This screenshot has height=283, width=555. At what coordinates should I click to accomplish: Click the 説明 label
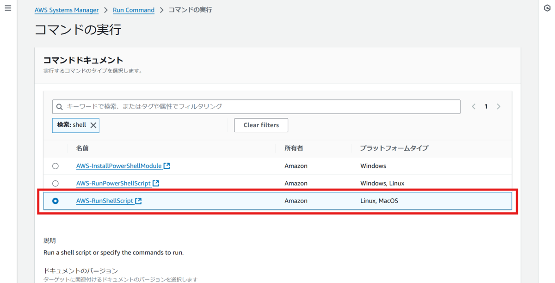coord(49,240)
